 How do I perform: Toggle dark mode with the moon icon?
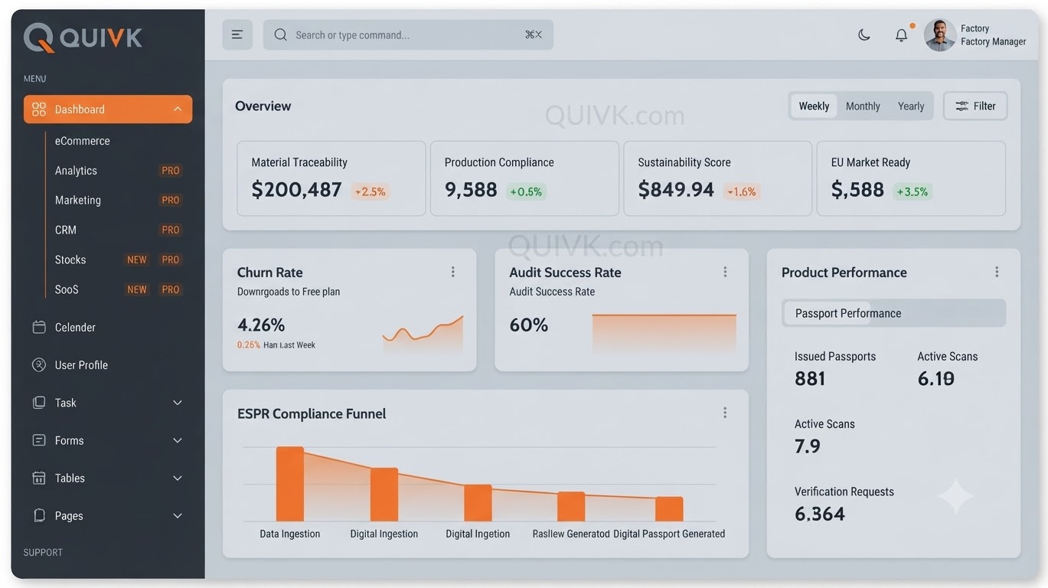(864, 34)
